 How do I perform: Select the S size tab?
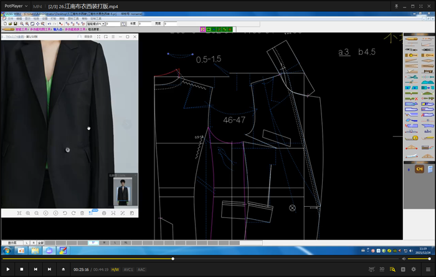93,243
